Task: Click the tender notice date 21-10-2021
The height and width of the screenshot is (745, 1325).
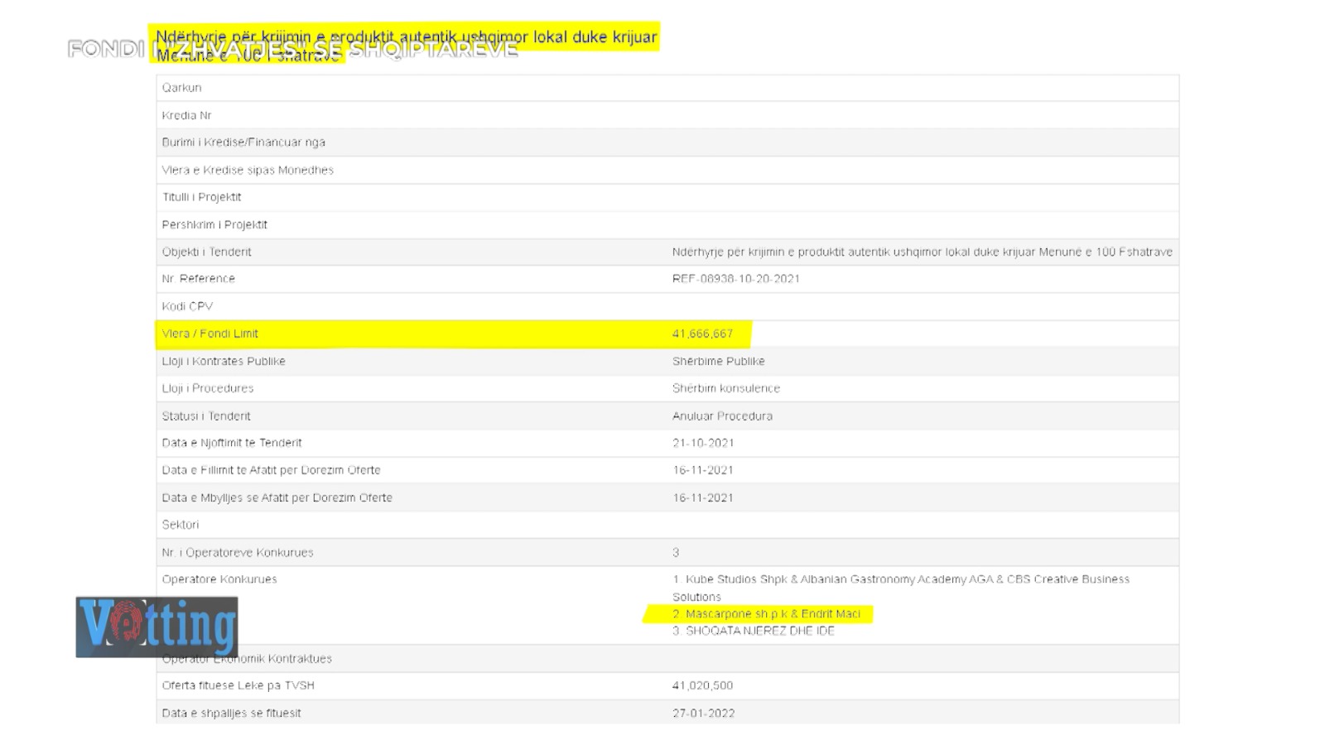Action: click(x=703, y=443)
